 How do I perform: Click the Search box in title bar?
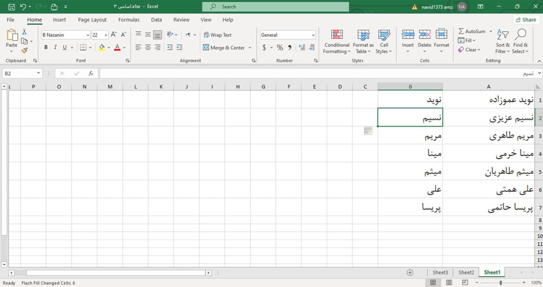pyautogui.click(x=275, y=6)
